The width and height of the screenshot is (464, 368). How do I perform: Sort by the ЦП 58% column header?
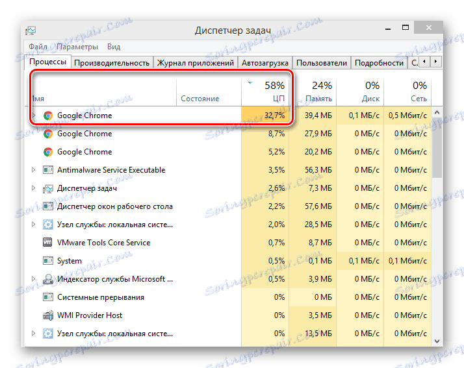[265, 93]
